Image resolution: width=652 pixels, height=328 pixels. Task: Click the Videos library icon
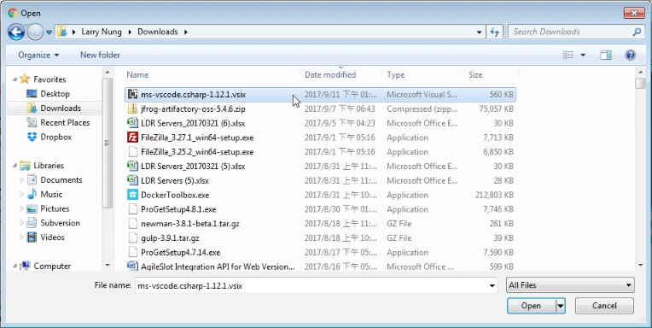[x=32, y=237]
